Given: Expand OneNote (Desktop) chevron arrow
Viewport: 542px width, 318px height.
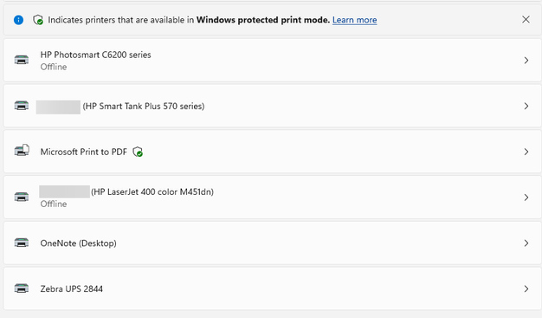Looking at the screenshot, I should tap(526, 243).
